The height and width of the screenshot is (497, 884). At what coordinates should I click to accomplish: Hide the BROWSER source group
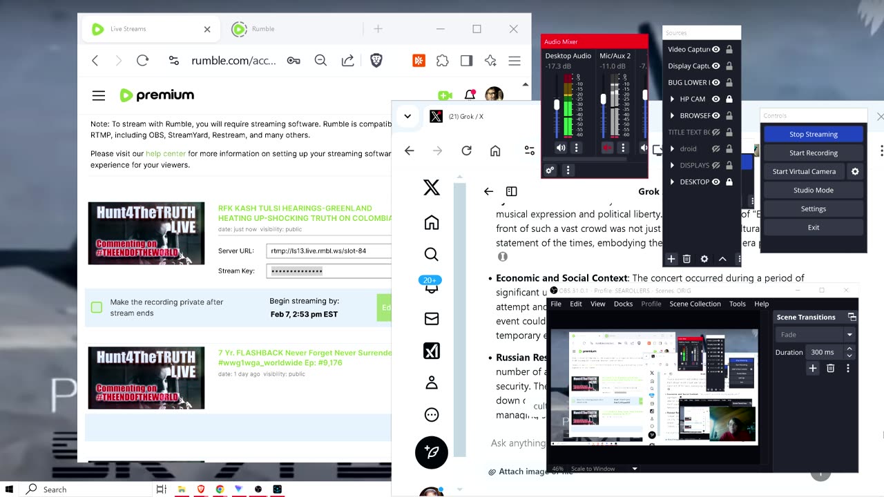click(716, 115)
